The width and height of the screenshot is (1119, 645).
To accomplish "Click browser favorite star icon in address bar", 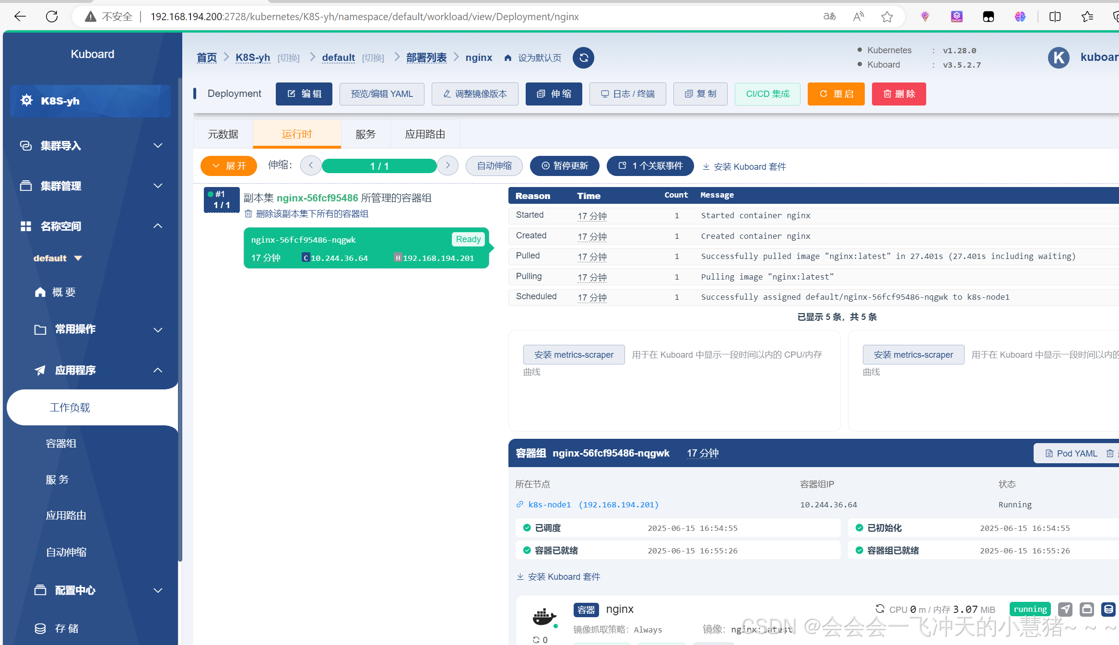I will [x=887, y=17].
